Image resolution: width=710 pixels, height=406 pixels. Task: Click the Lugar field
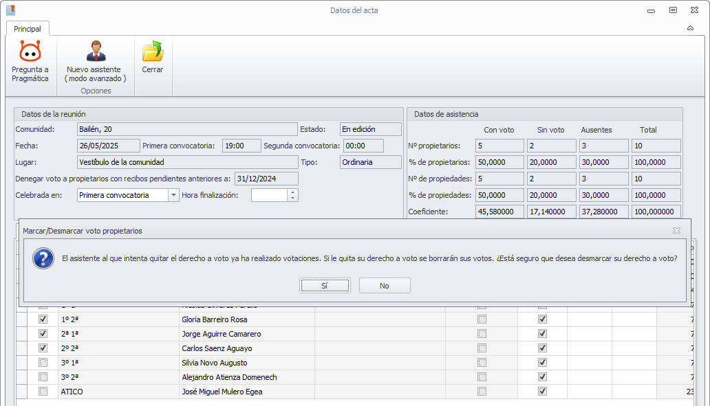(187, 162)
